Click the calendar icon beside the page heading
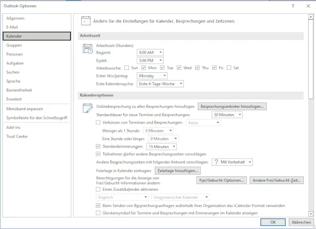Screen dimensions: 316x229 (x=86, y=21)
